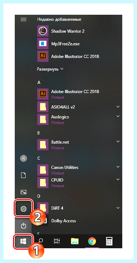Viewport: 137px width, 263px height.
Task: Expand the Battle.net chevron
Action: pos(118,142)
